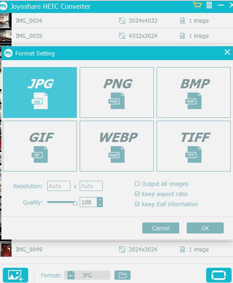The image size is (233, 283).
Task: Decrease quality with the down arrow
Action: point(100,204)
